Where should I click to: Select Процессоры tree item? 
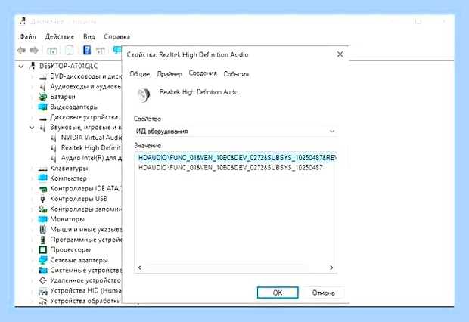tap(70, 249)
